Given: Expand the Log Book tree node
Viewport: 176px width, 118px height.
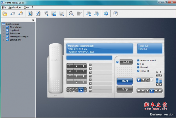Looking at the screenshot, I should click(4, 30).
